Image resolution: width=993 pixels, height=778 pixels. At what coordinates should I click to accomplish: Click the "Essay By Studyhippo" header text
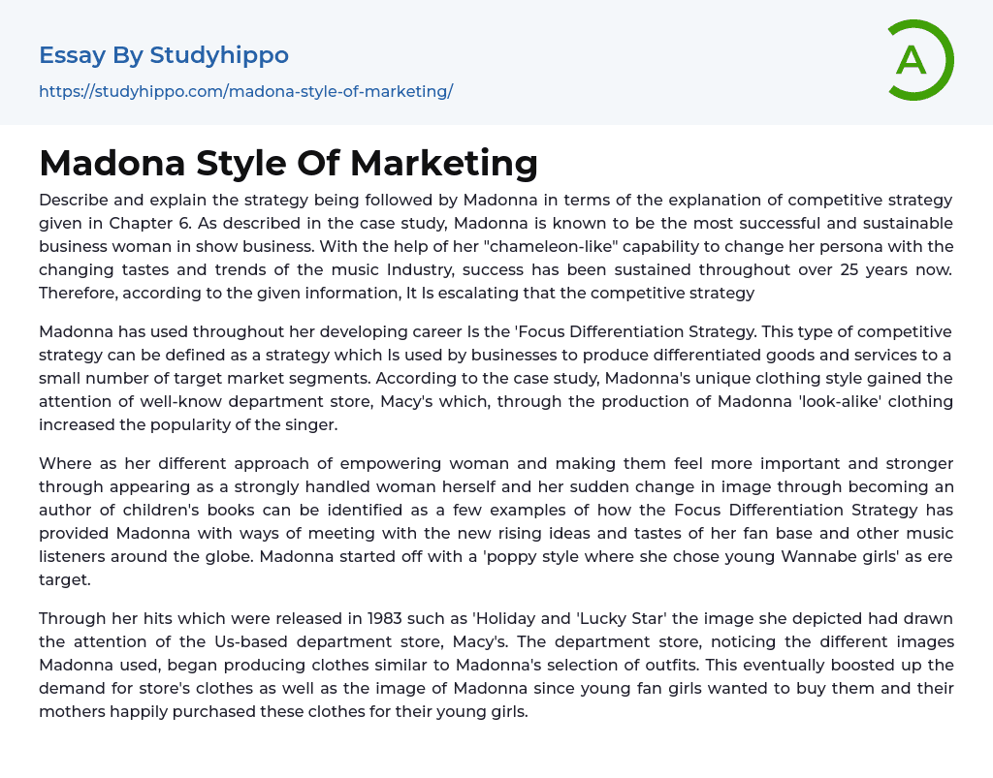[x=164, y=55]
